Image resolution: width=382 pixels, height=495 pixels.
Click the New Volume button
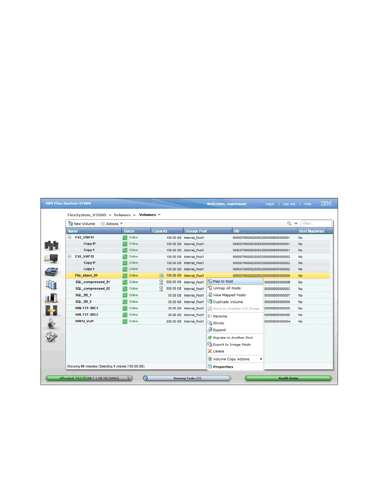82,224
